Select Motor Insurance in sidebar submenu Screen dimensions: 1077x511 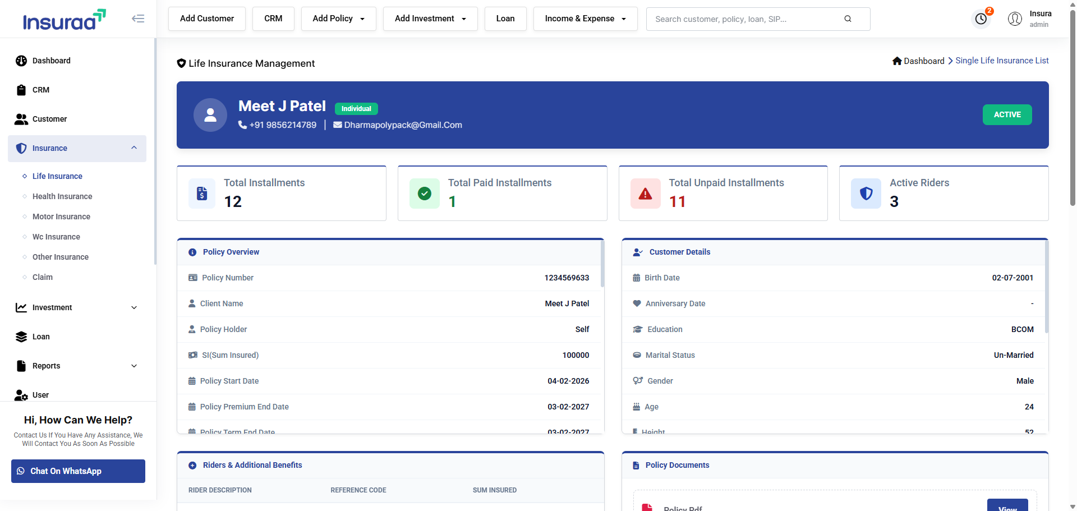(x=61, y=217)
